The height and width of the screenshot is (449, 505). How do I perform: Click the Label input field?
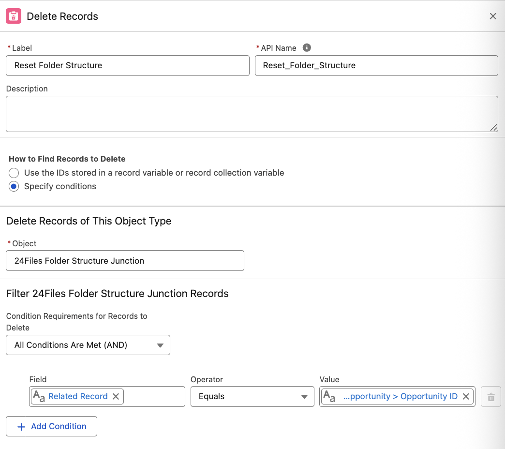click(127, 65)
